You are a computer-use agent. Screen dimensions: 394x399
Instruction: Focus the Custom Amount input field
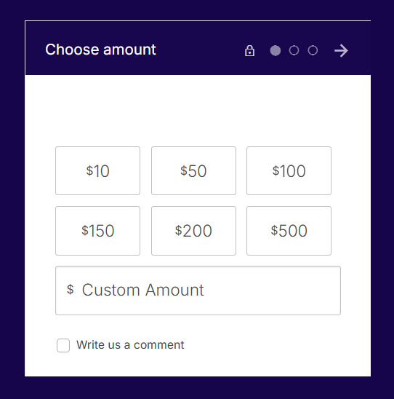[x=198, y=291]
